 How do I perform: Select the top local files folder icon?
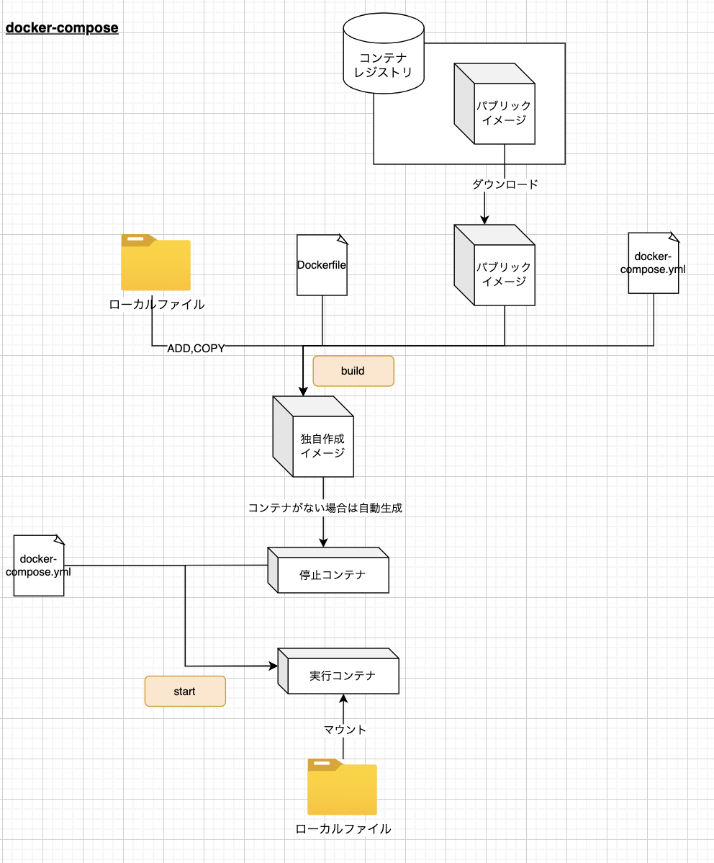(155, 262)
